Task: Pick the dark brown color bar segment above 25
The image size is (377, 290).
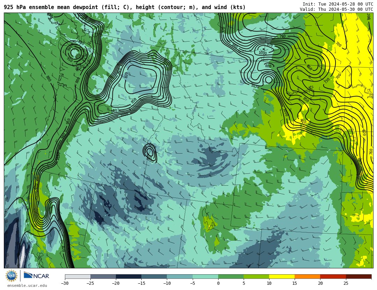Action: tap(358, 276)
